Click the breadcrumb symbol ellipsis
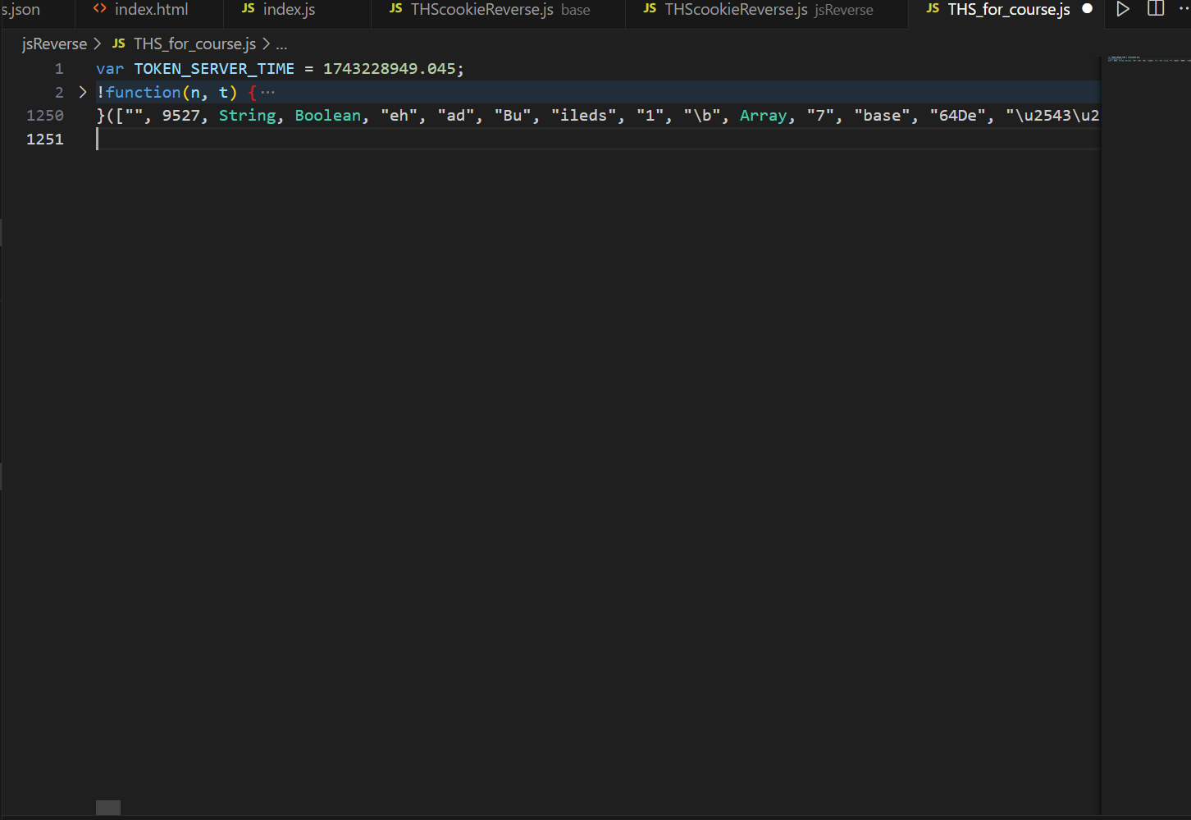 pyautogui.click(x=281, y=44)
